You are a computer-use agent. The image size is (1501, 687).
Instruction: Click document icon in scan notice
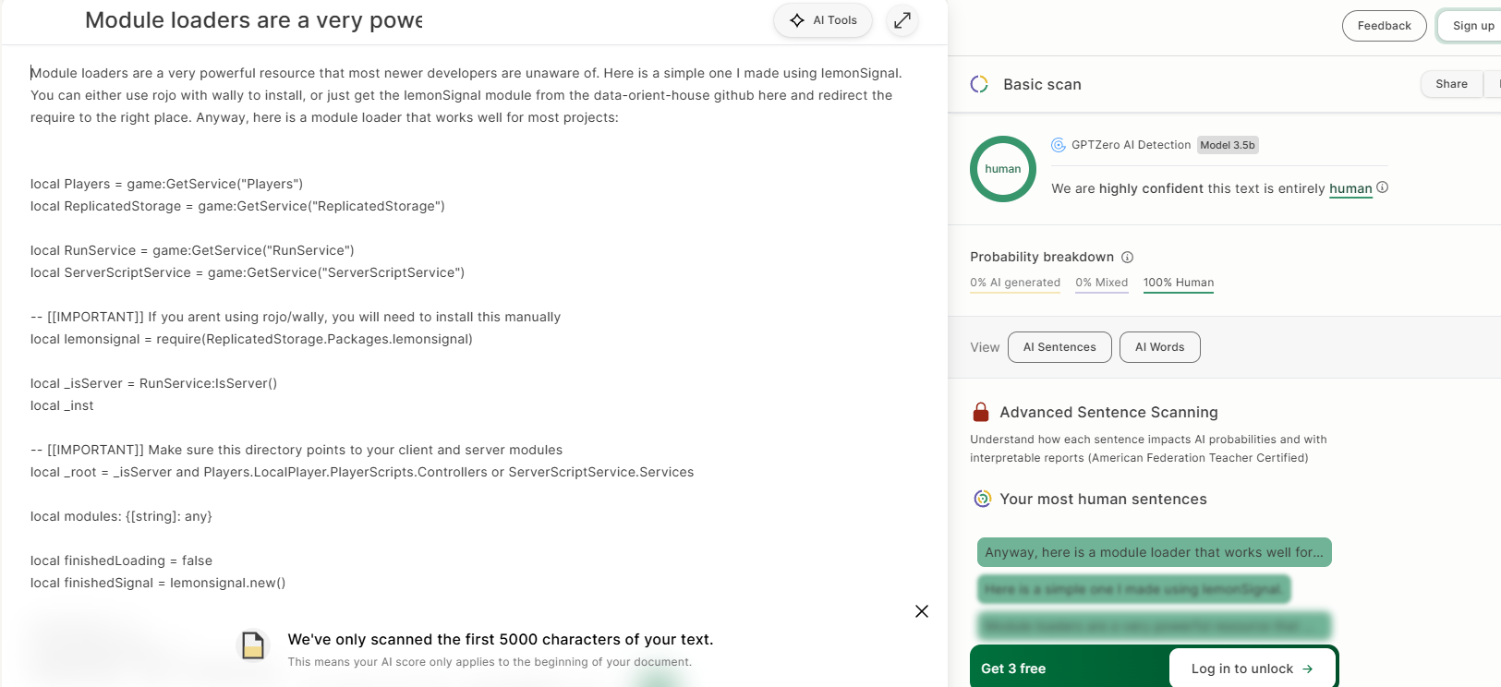coord(253,645)
